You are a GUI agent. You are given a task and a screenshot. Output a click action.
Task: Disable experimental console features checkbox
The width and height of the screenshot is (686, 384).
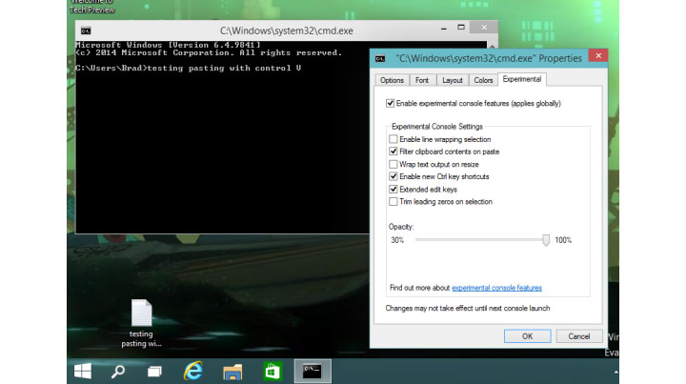pyautogui.click(x=390, y=103)
